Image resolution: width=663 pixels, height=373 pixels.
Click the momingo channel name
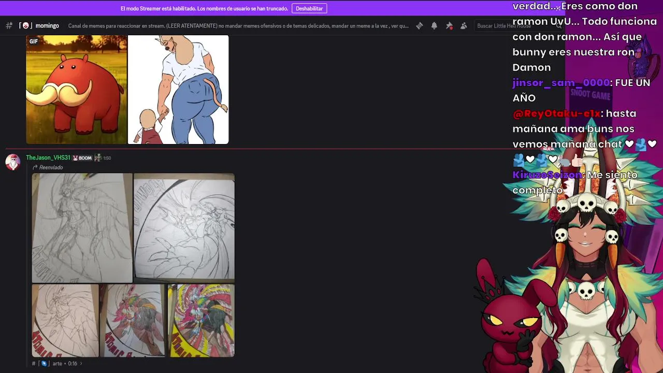coord(47,25)
